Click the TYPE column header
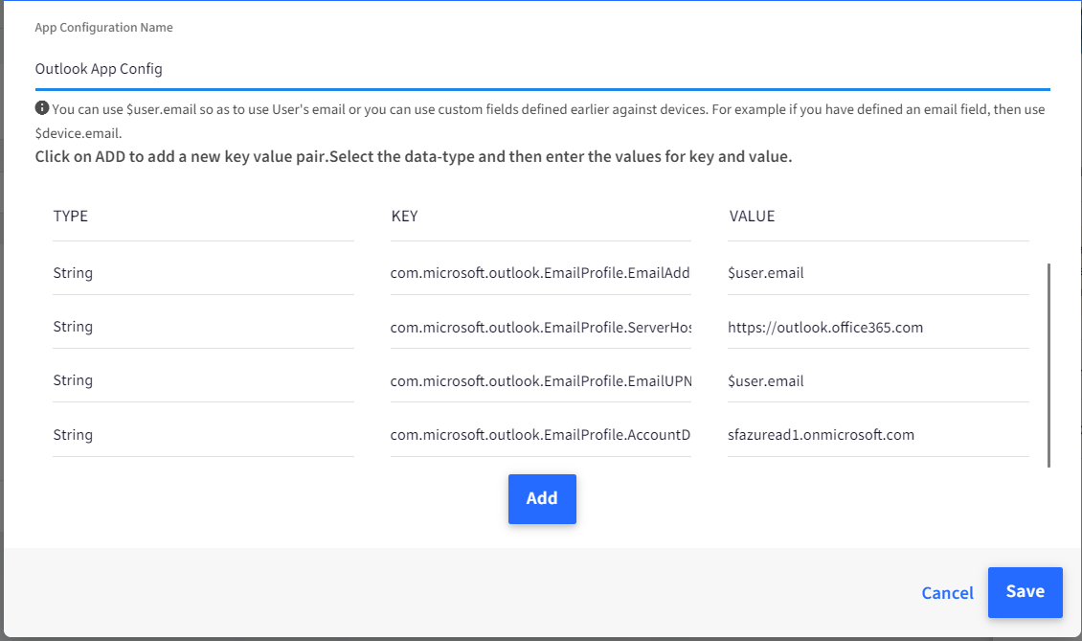The height and width of the screenshot is (641, 1082). pyautogui.click(x=71, y=217)
